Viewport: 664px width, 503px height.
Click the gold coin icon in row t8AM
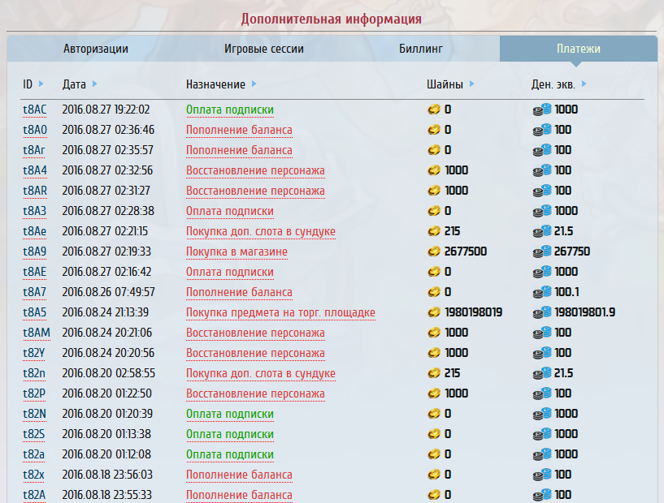pyautogui.click(x=433, y=333)
